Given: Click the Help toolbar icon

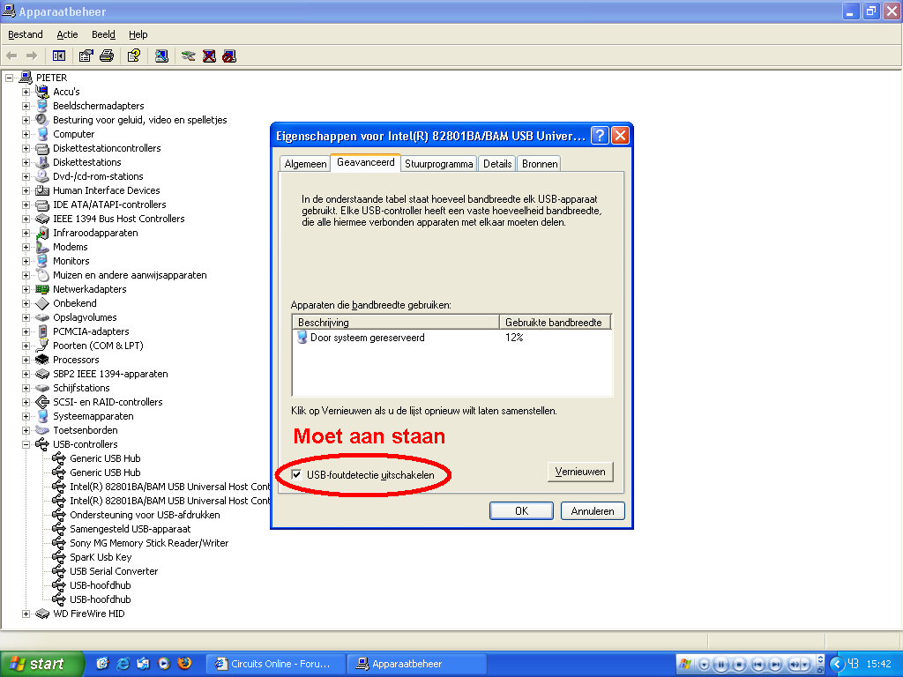Looking at the screenshot, I should pos(133,56).
